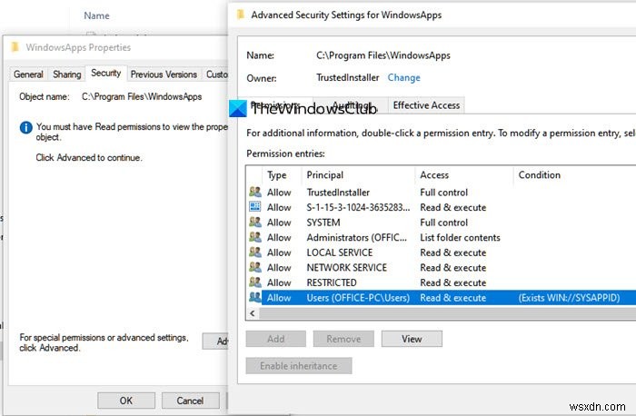Click the Users (OFFICE-PC\Users) row's group icon
636x416 pixels.
255,297
